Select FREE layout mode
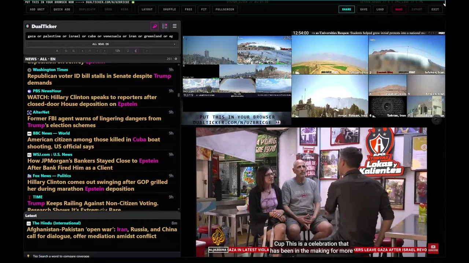Viewport: 469px width, 263px height. [x=188, y=9]
